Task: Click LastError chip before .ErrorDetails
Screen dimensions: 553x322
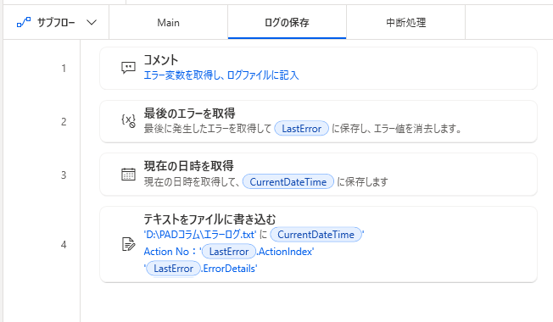Action: pyautogui.click(x=173, y=269)
